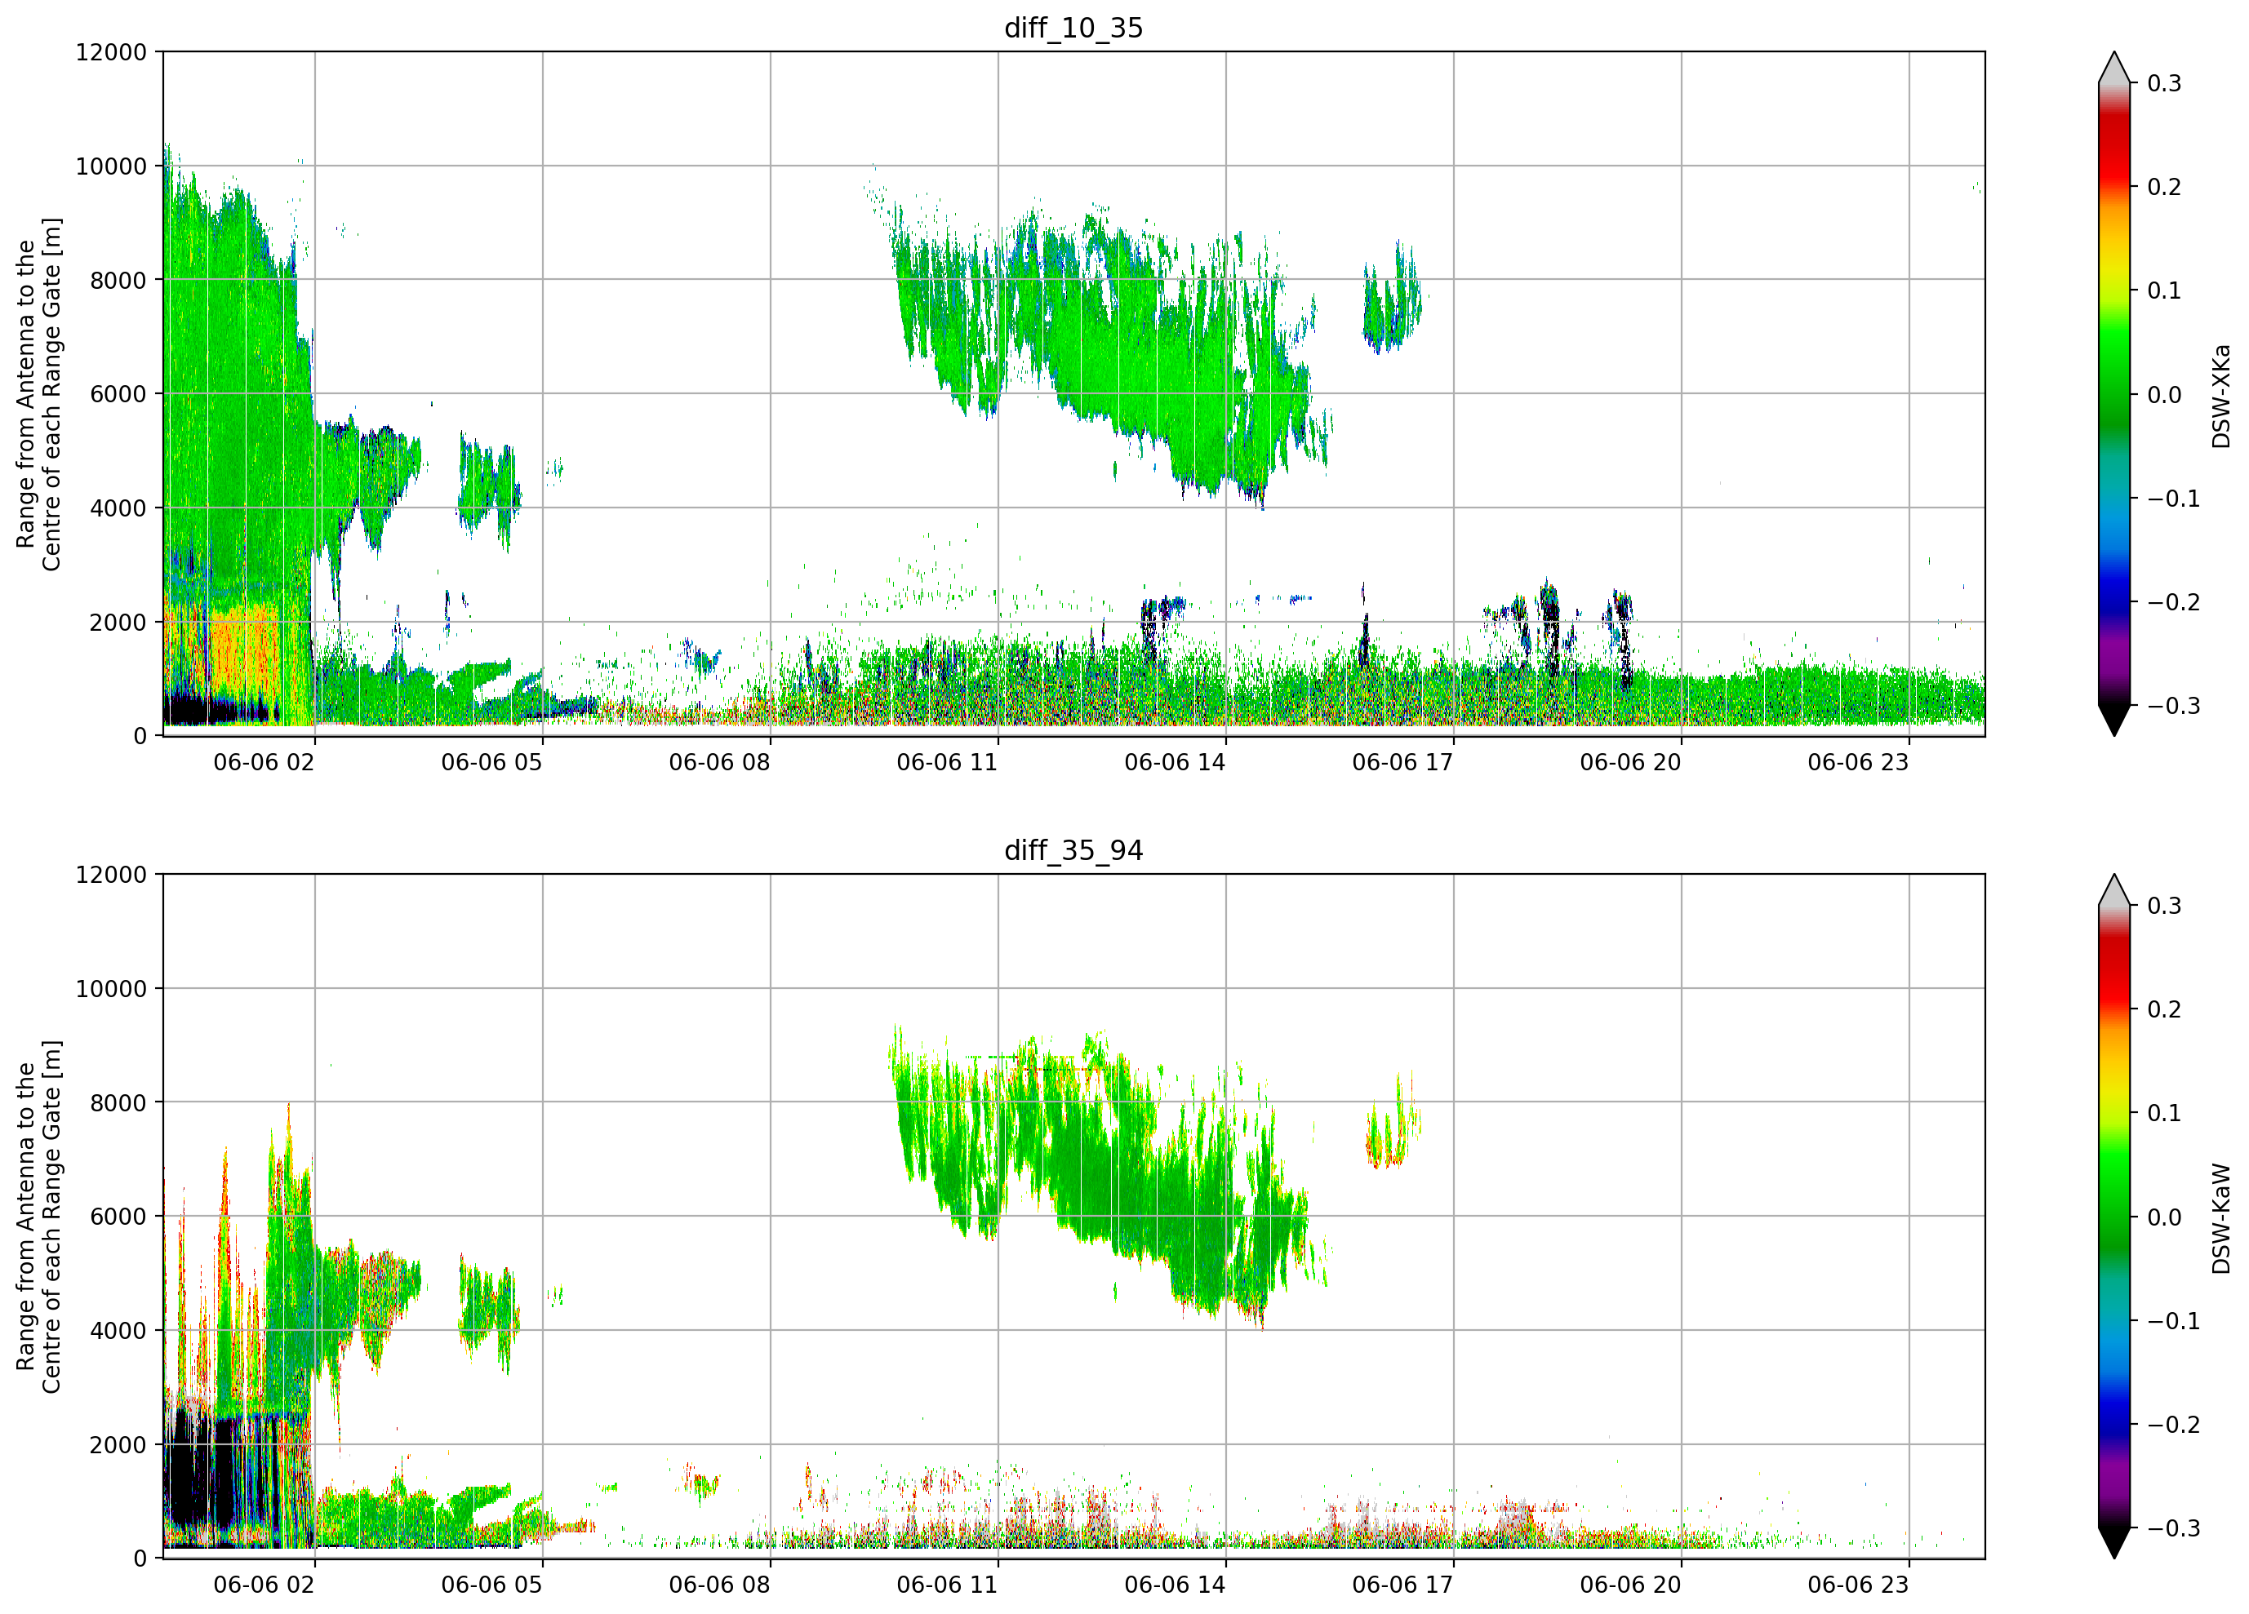The image size is (2249, 1614).
Task: Click the 0.3 tick on DSW-XKa colorbar
Action: pyautogui.click(x=2165, y=83)
